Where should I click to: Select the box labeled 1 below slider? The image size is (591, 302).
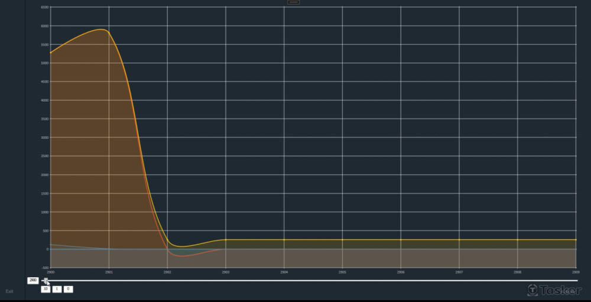57,289
